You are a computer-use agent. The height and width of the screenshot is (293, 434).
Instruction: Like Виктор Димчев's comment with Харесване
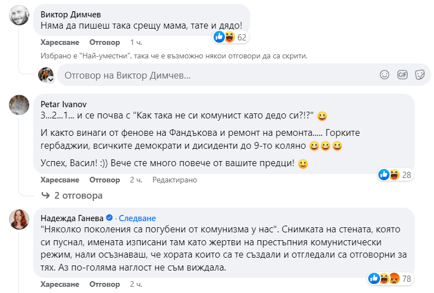pyautogui.click(x=60, y=42)
